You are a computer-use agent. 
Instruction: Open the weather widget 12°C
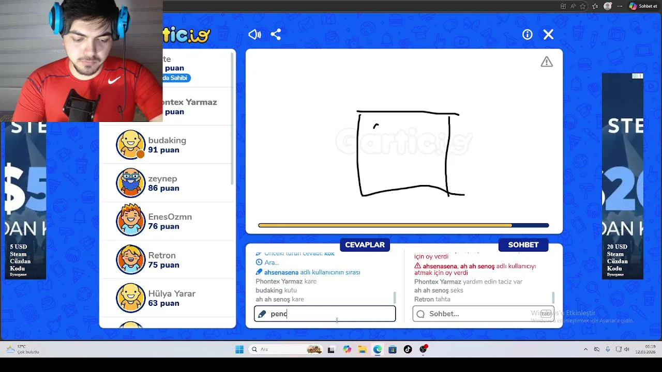(x=22, y=349)
